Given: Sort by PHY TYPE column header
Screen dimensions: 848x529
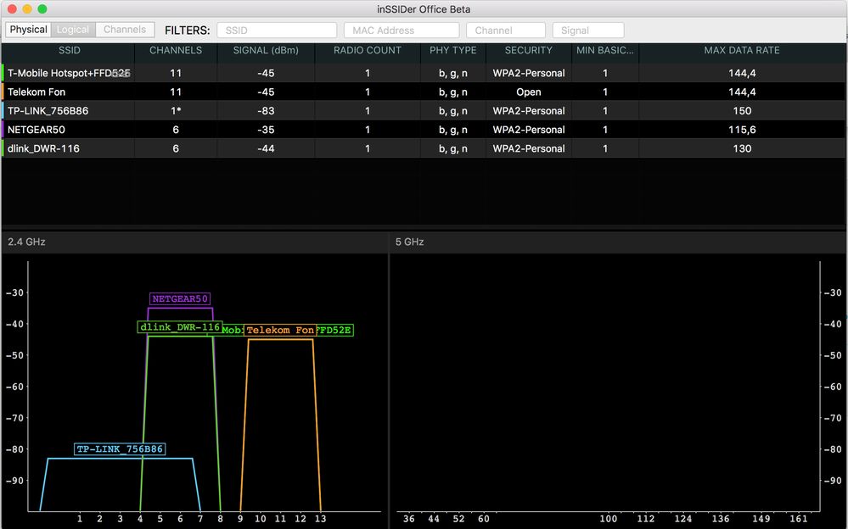Looking at the screenshot, I should pyautogui.click(x=453, y=50).
